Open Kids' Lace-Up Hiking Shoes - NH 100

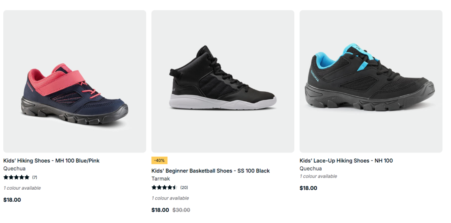coord(346,161)
